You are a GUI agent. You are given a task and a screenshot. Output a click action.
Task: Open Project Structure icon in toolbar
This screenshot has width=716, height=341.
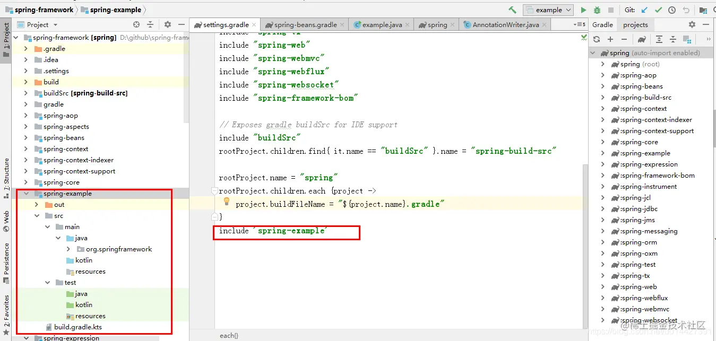click(x=704, y=10)
